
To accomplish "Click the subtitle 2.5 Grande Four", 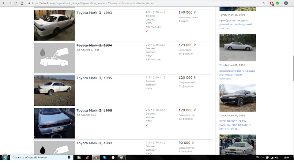I will click(86, 115).
